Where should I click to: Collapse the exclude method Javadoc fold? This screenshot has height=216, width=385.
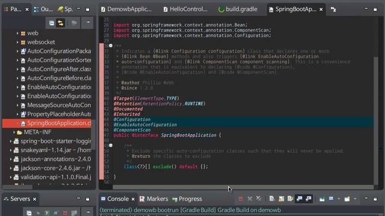click(x=111, y=145)
